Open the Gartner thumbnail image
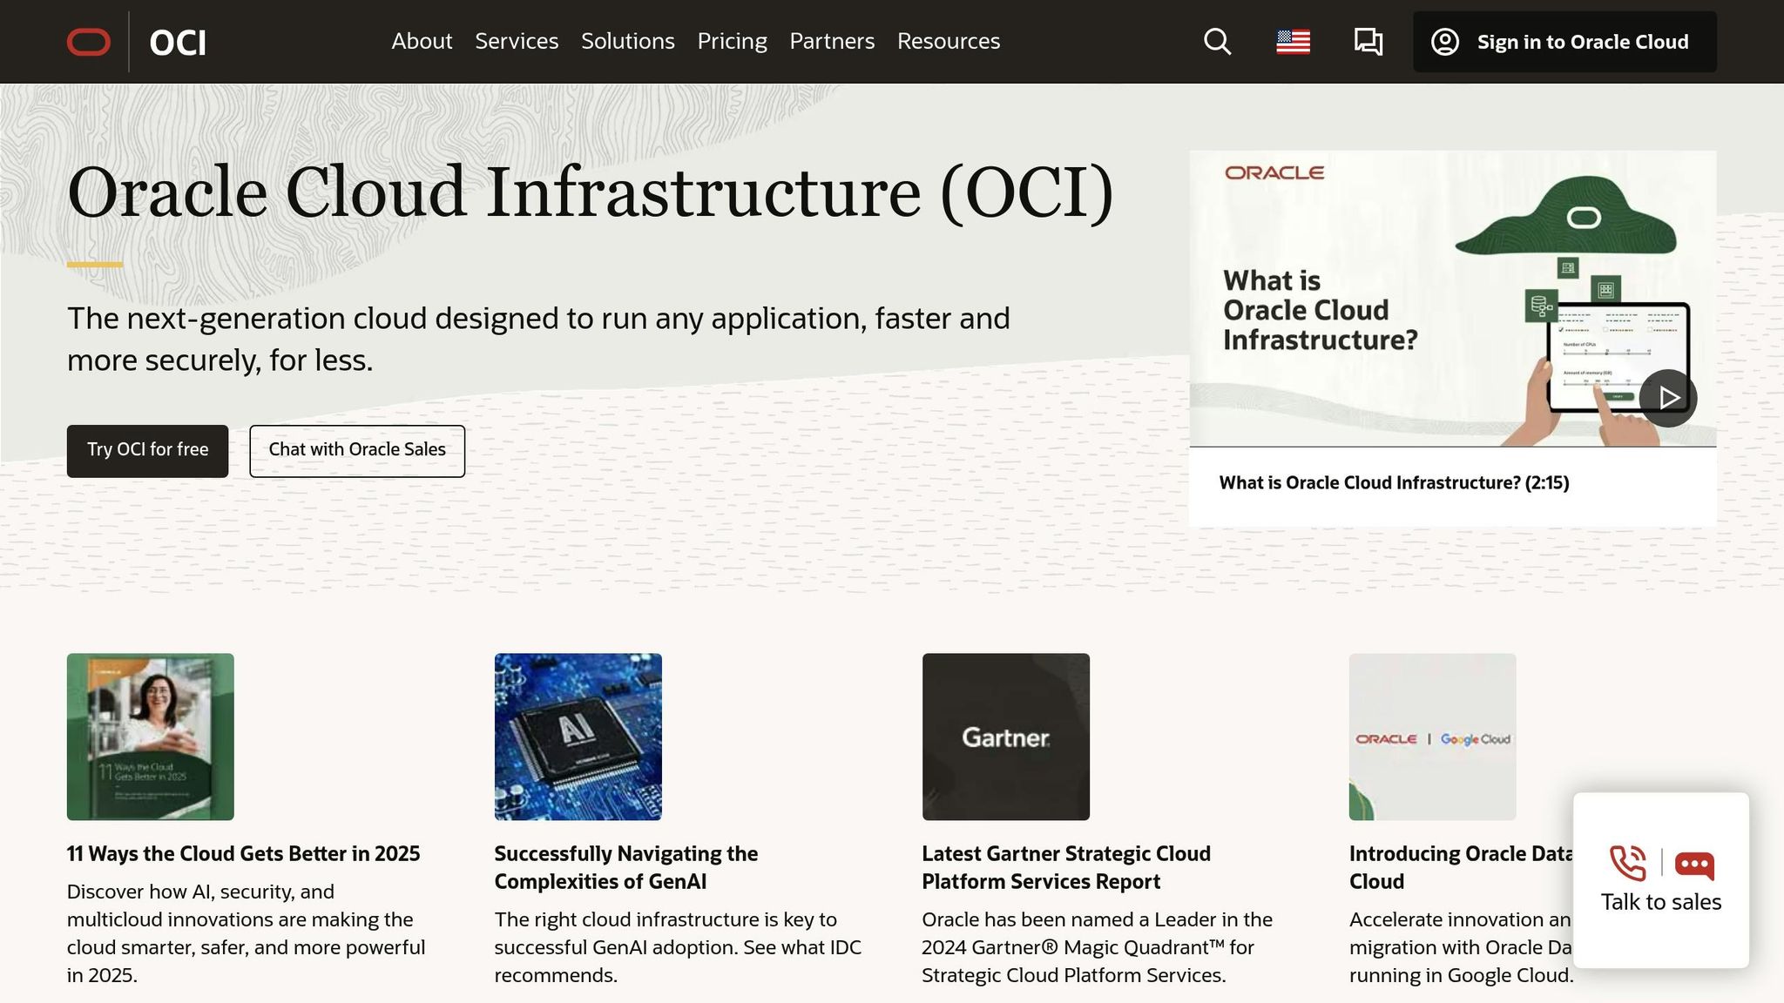 (1005, 737)
